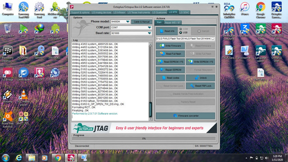Click the Read Full flash button
The width and height of the screenshot is (288, 162).
coord(170,54)
